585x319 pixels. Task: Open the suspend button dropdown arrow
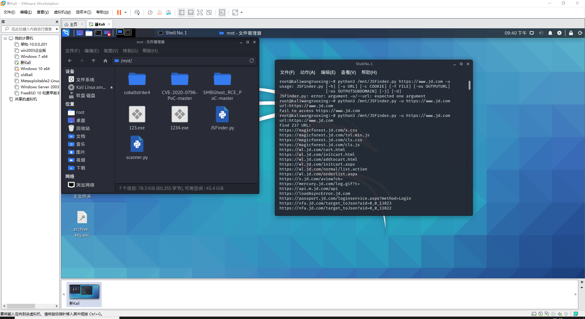[x=125, y=12]
